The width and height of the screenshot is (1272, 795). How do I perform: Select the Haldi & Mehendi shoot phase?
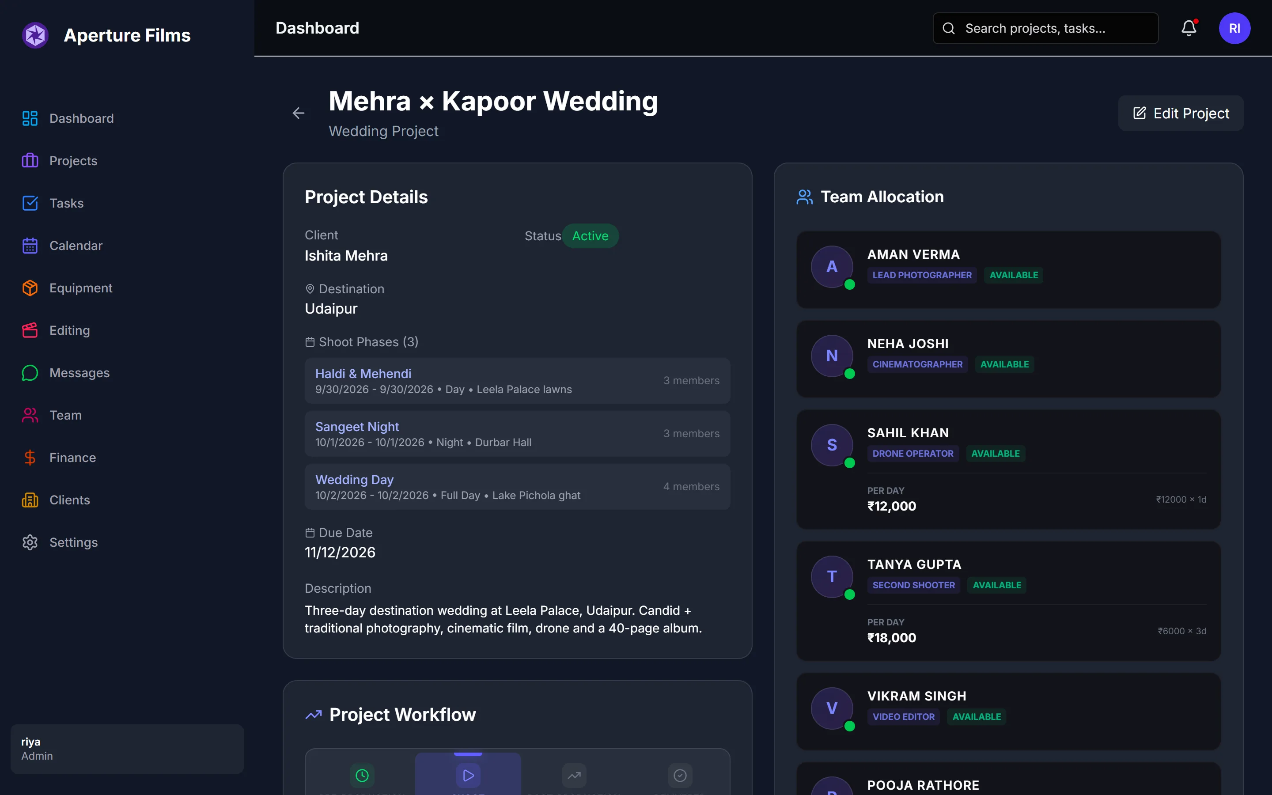point(517,381)
